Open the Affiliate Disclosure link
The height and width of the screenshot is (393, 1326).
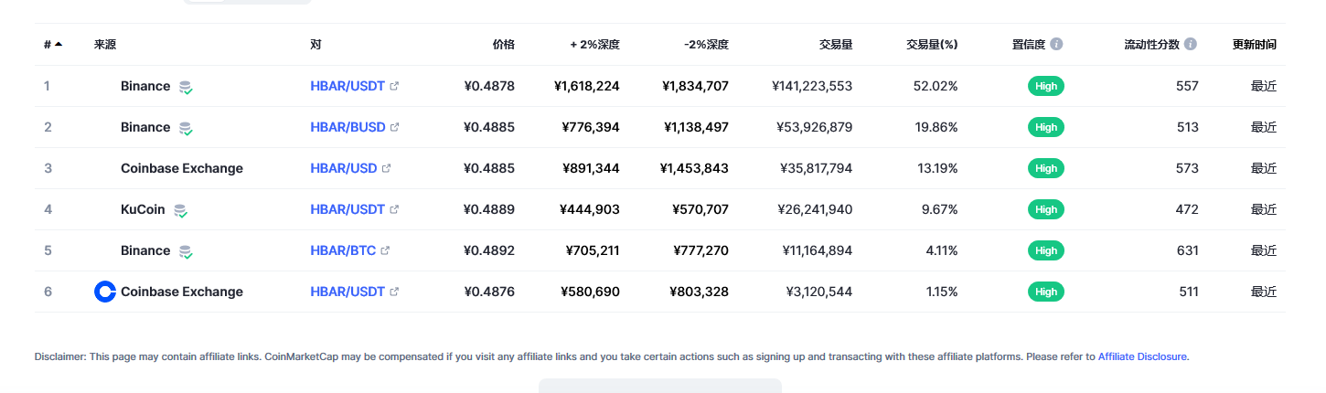tap(1142, 356)
